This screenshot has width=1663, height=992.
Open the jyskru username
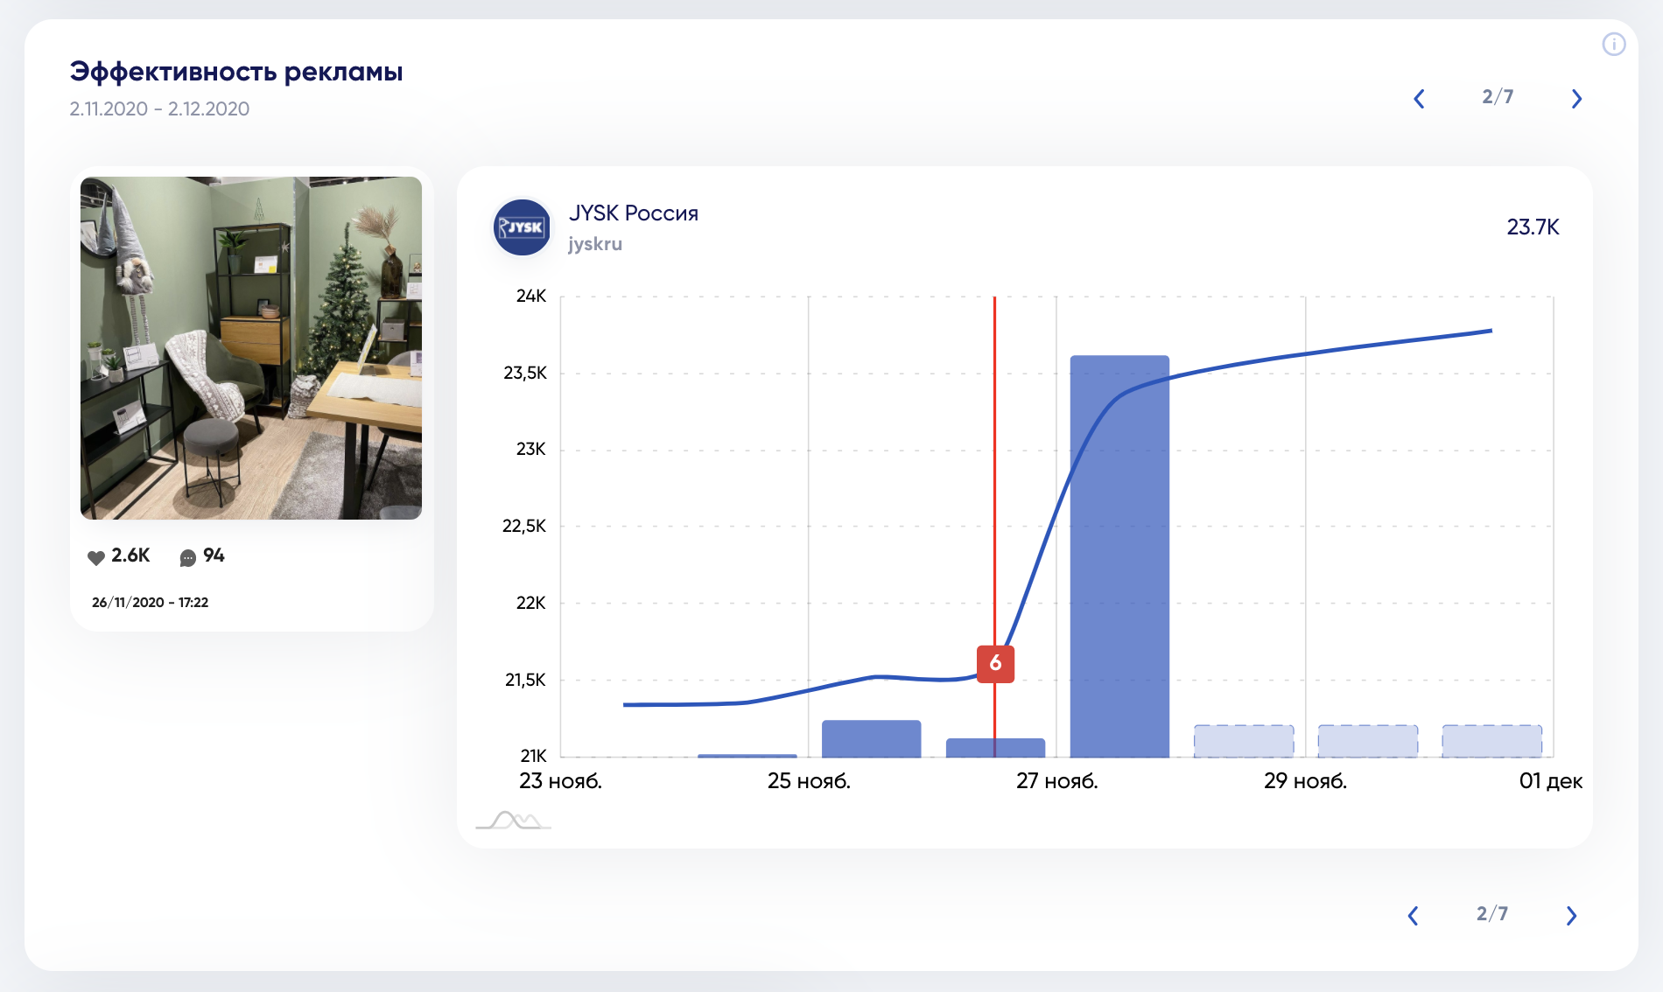[x=595, y=244]
